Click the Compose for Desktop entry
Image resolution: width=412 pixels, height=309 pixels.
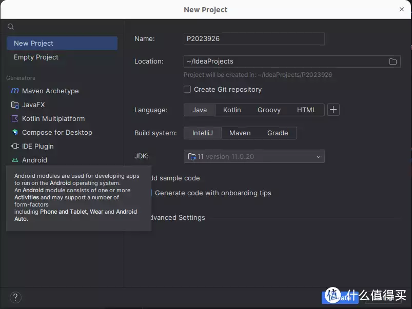62,133
